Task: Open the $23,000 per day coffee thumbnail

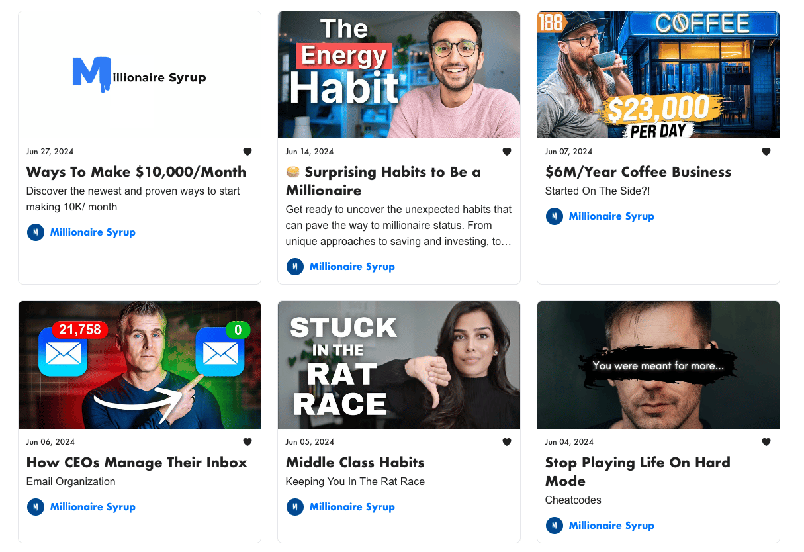Action: (658, 75)
